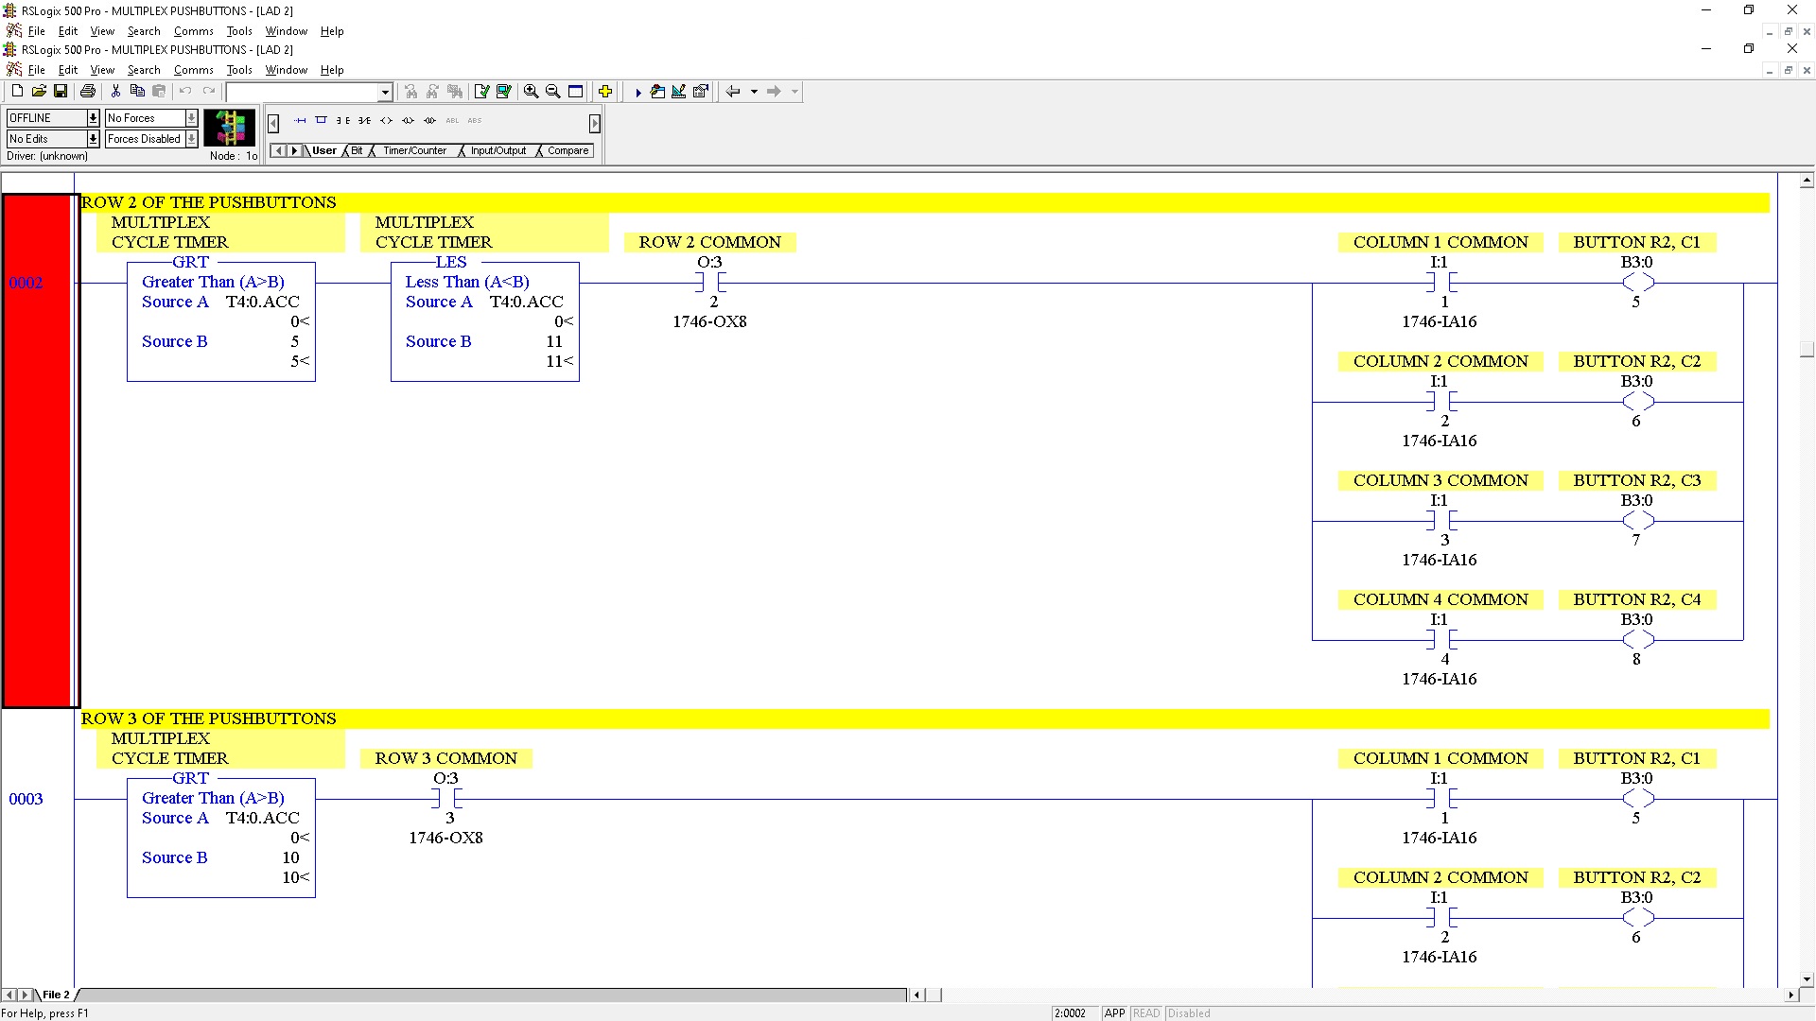Switch to the Timer/Counter instruction tab
This screenshot has height=1021, width=1816.
click(x=414, y=150)
